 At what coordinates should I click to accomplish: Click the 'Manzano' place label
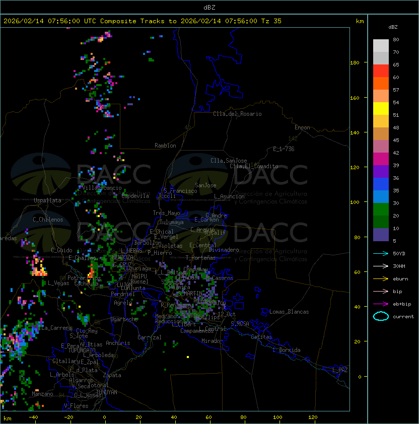tap(42, 394)
